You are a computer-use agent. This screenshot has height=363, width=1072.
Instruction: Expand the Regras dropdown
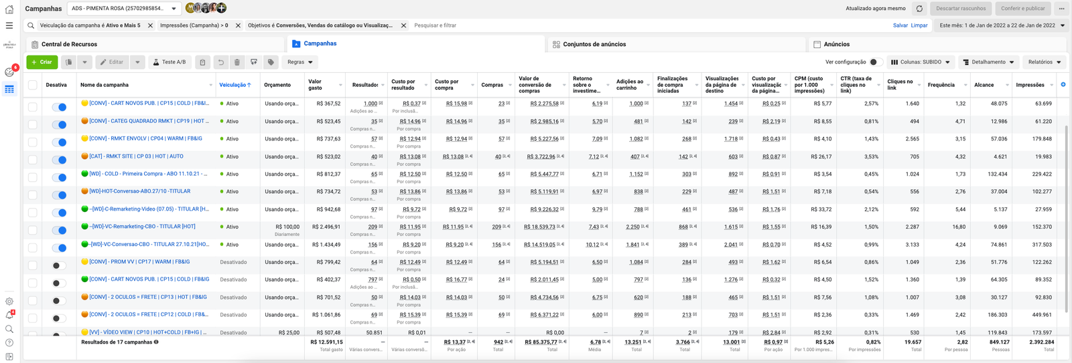tap(299, 62)
